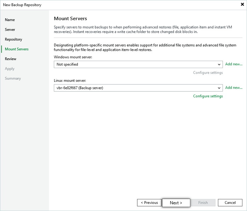Add new Windows mount server

click(234, 64)
